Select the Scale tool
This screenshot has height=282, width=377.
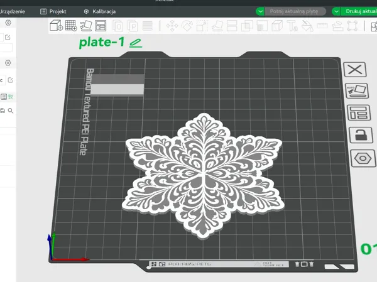point(202,26)
